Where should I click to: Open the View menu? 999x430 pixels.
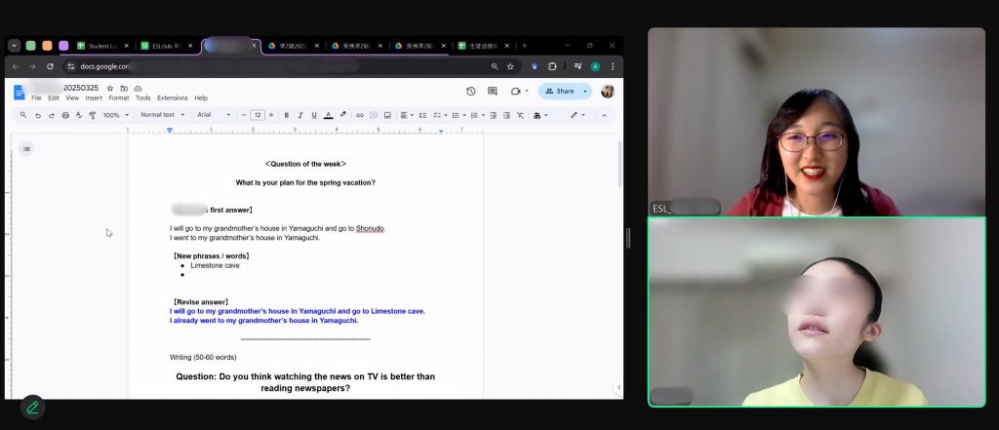(x=72, y=98)
